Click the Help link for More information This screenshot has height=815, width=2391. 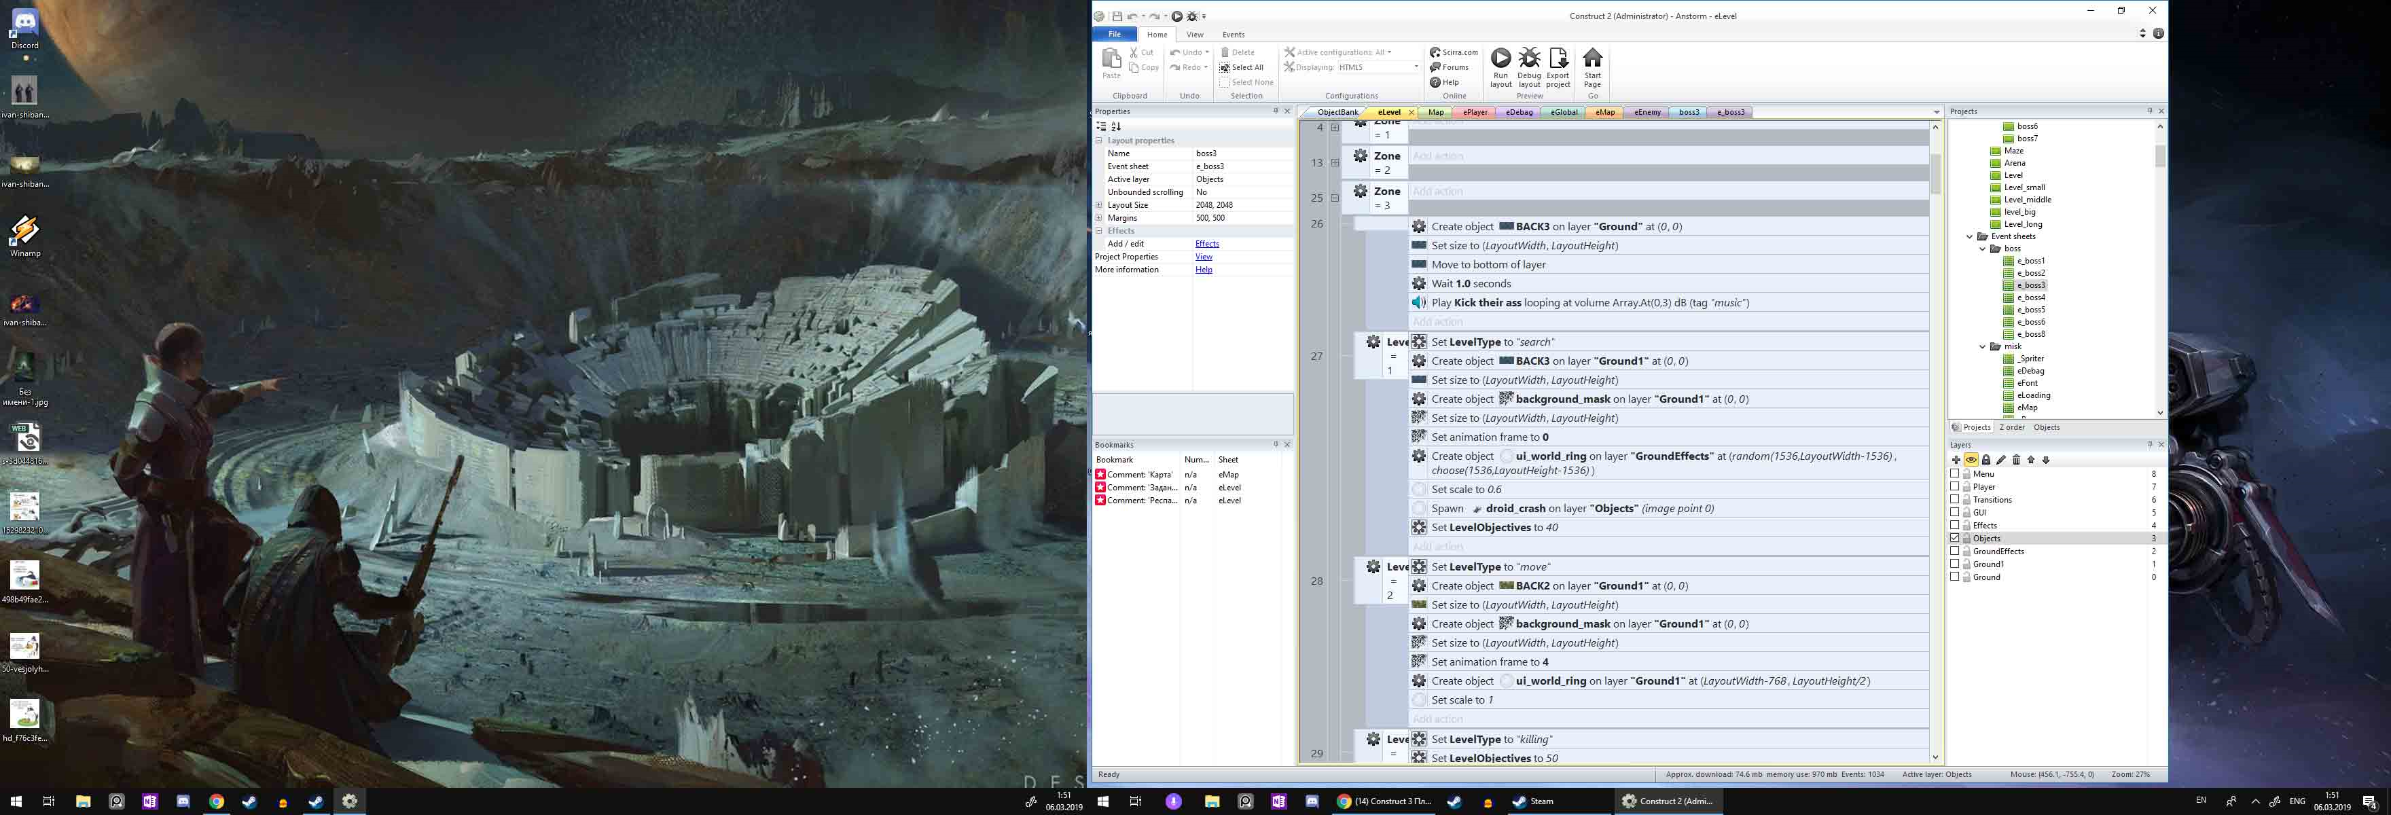[1204, 270]
